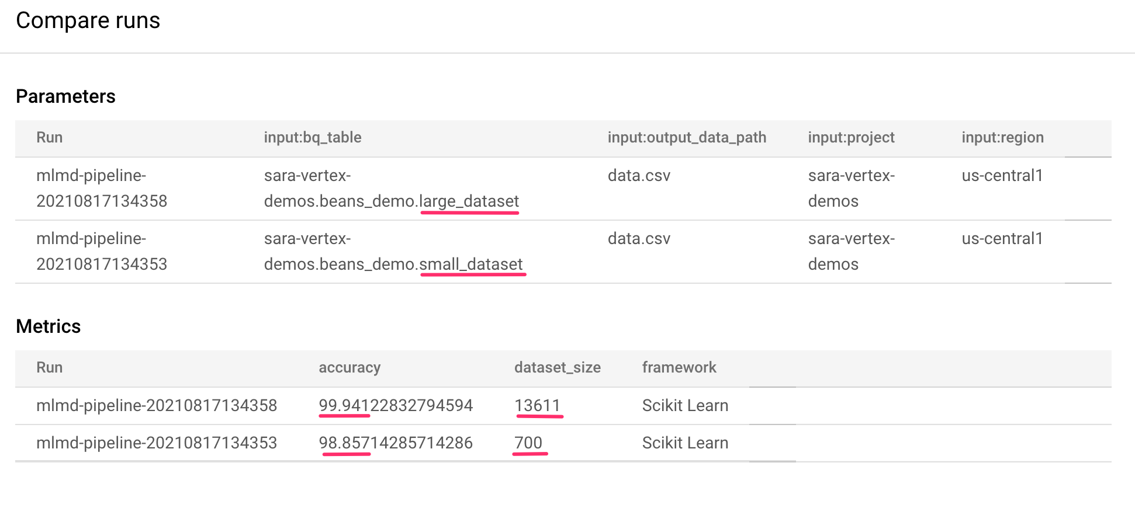Open run mlmd-pipeline-20210817134353 in Parameters table
This screenshot has height=508, width=1135.
click(101, 251)
